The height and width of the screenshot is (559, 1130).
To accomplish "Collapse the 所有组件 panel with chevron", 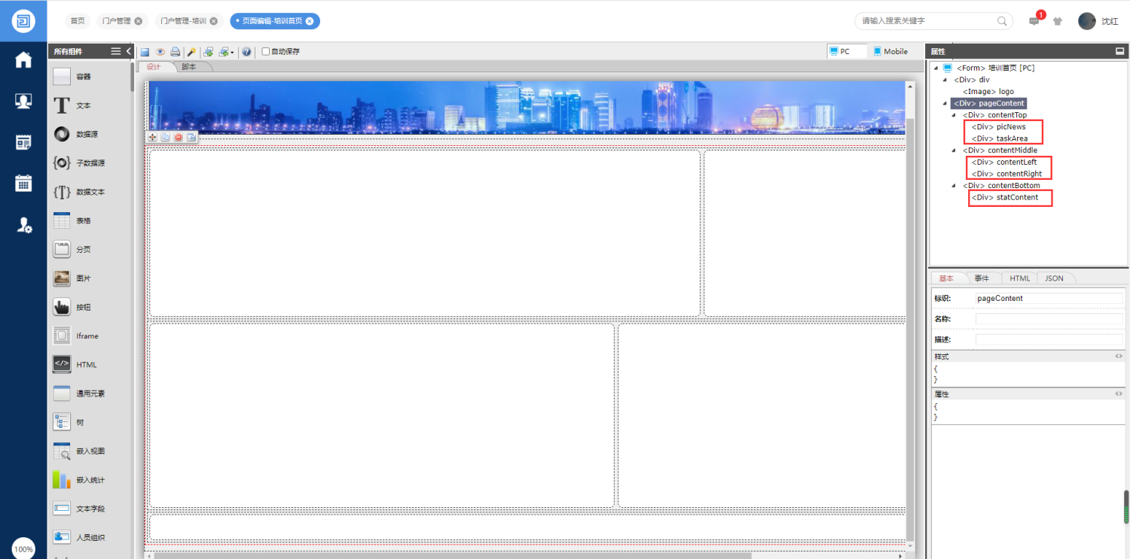I will [129, 51].
